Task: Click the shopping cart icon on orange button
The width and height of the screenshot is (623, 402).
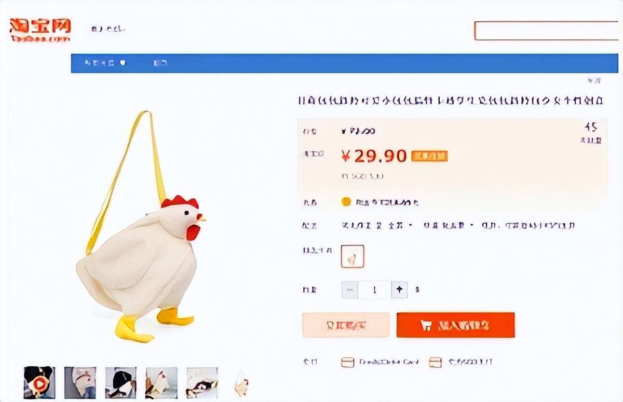Action: (426, 325)
